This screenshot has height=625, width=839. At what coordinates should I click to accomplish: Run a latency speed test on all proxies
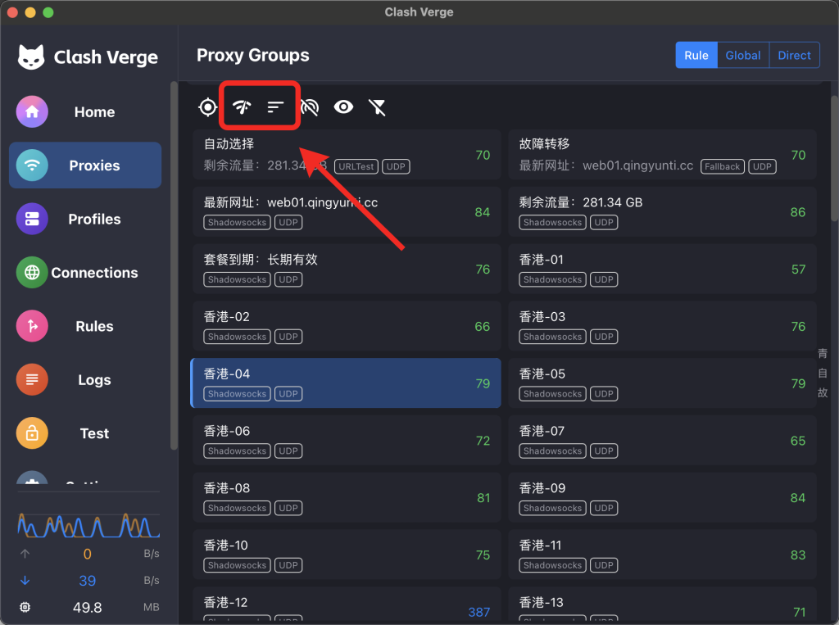[242, 106]
